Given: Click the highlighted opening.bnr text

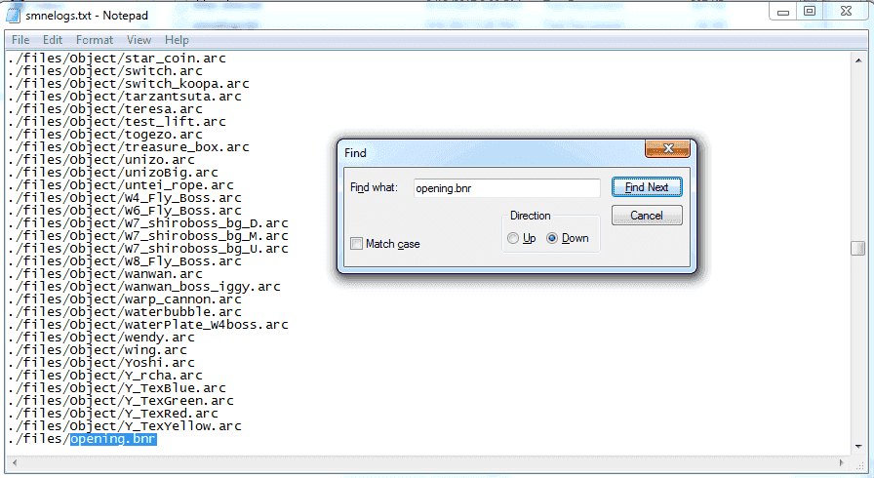Looking at the screenshot, I should pos(113,439).
